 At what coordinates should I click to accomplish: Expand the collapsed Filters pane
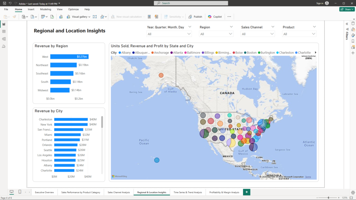(x=347, y=24)
